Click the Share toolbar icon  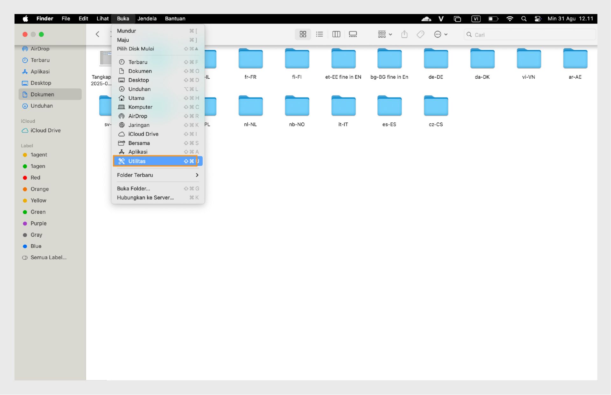coord(404,34)
